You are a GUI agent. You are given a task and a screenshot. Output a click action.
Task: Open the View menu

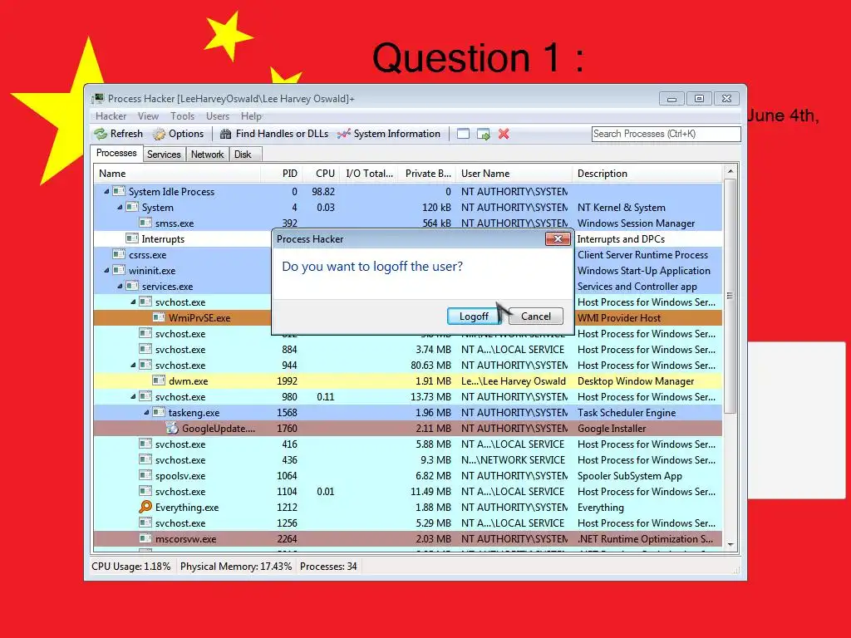pyautogui.click(x=148, y=116)
